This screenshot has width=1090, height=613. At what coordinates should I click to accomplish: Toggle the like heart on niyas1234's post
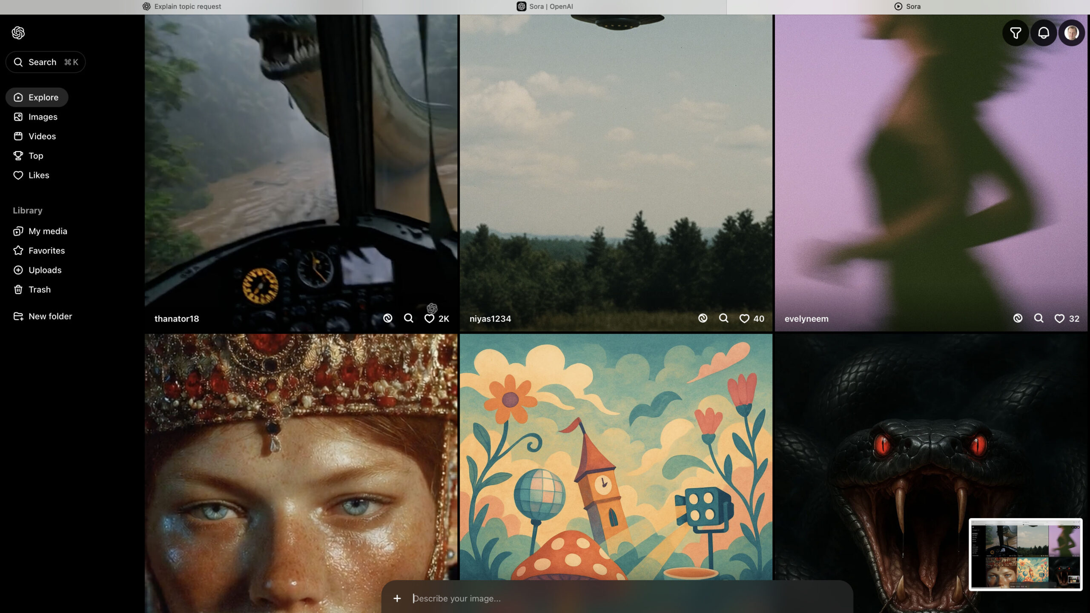(x=744, y=319)
